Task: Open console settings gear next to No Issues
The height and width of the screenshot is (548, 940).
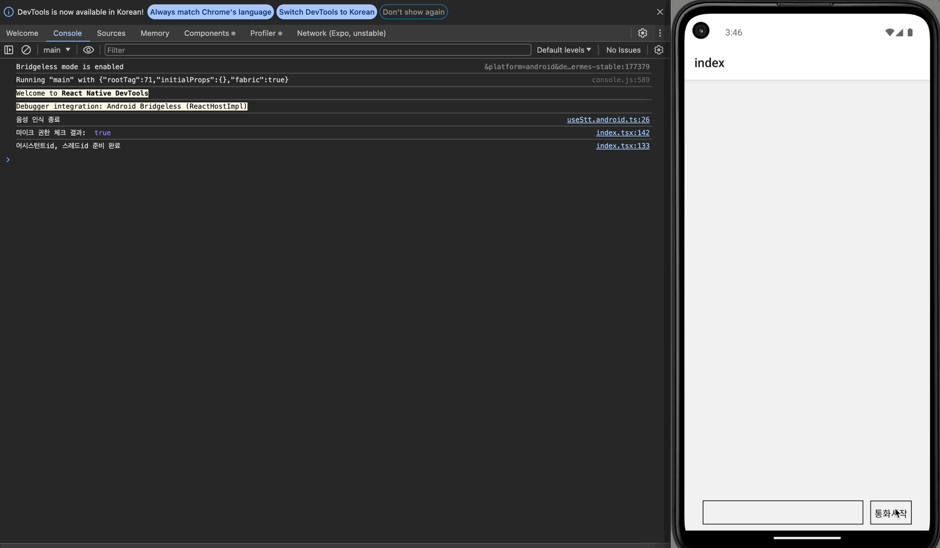Action: [x=659, y=50]
